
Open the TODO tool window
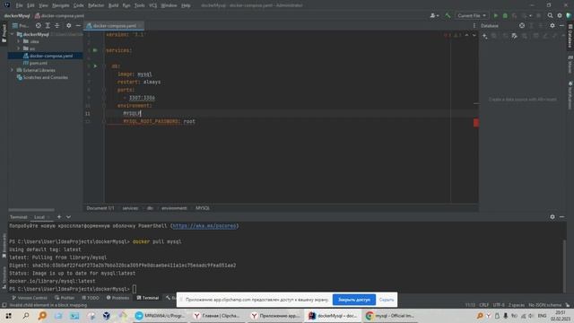tap(91, 298)
